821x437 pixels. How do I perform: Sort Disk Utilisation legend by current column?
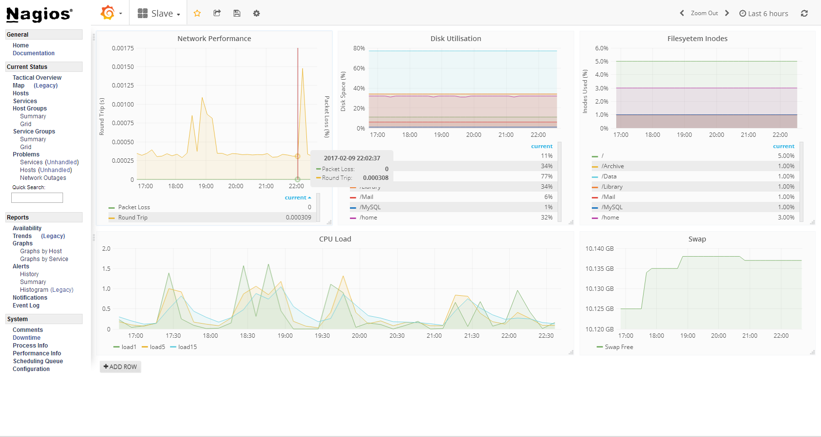point(541,146)
